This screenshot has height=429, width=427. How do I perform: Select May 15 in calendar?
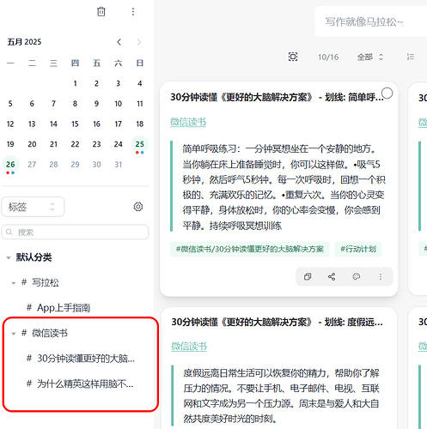coord(75,124)
